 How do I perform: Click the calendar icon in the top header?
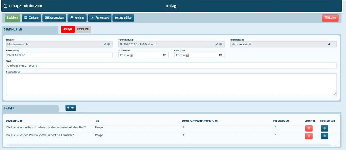pos(5,6)
